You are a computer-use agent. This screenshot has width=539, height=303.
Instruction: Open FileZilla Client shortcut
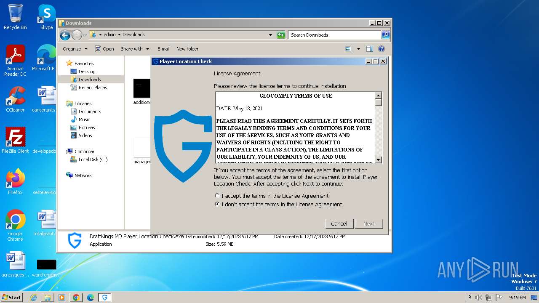15,141
